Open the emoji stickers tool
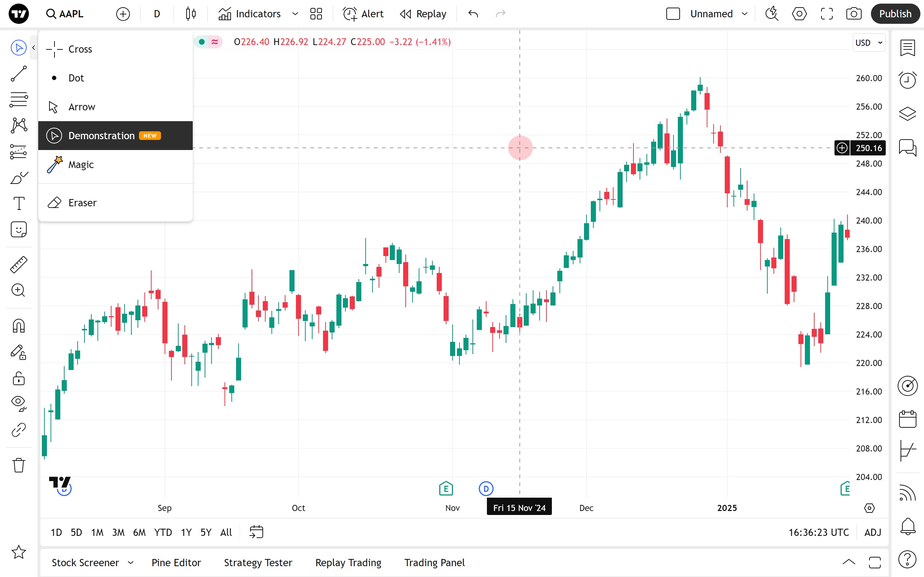The width and height of the screenshot is (924, 577). point(18,229)
